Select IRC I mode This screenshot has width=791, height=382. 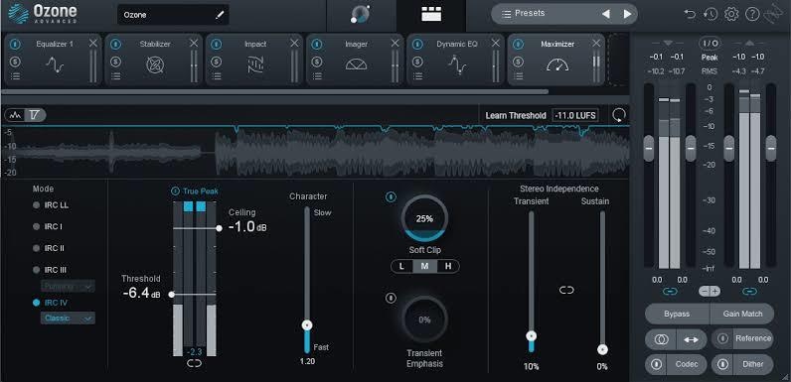pos(48,227)
